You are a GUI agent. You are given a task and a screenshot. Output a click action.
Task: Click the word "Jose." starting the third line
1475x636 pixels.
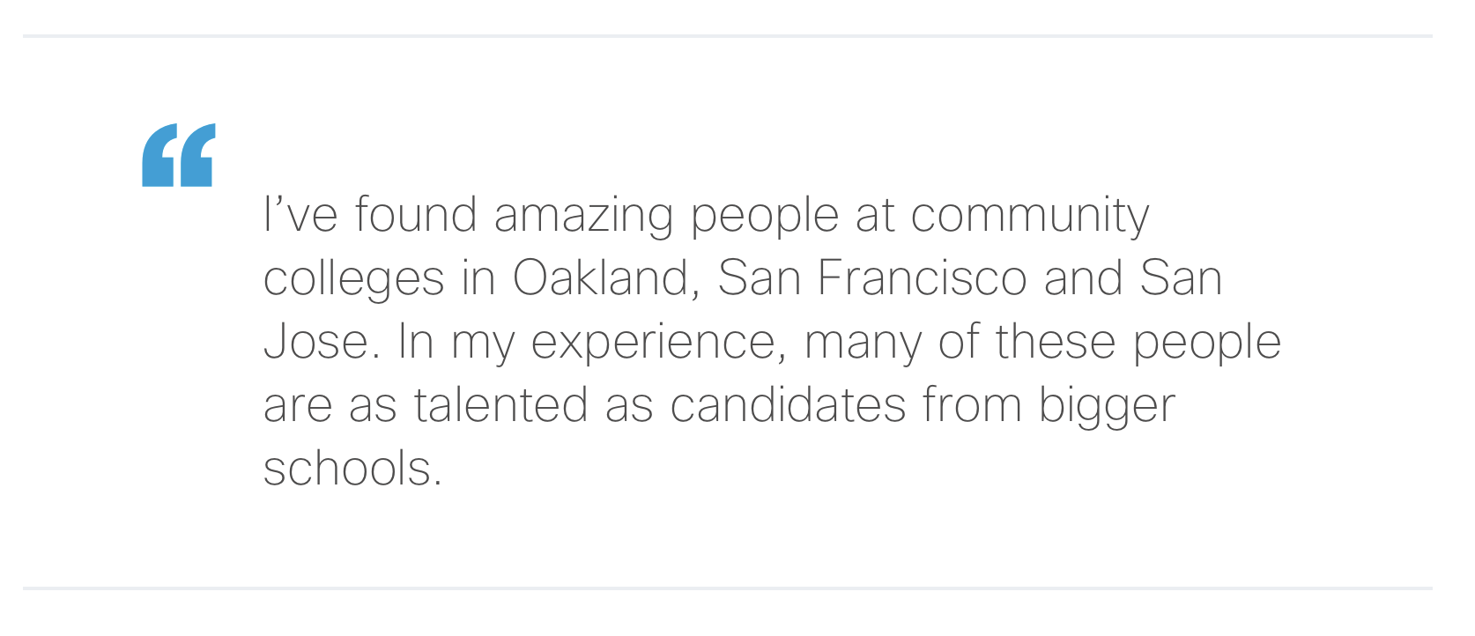[x=322, y=341]
